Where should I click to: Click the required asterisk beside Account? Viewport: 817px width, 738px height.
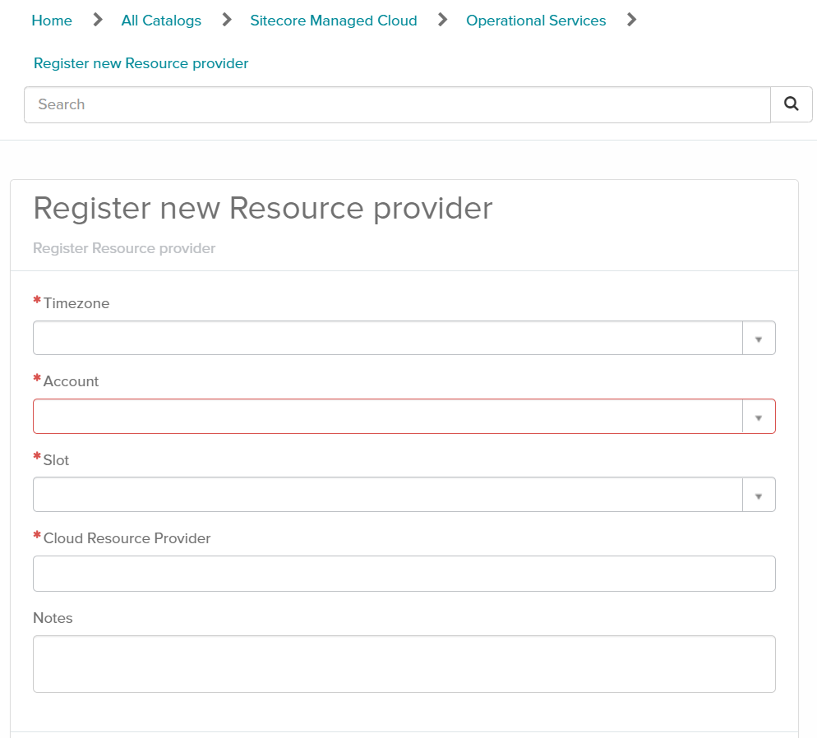(x=36, y=379)
